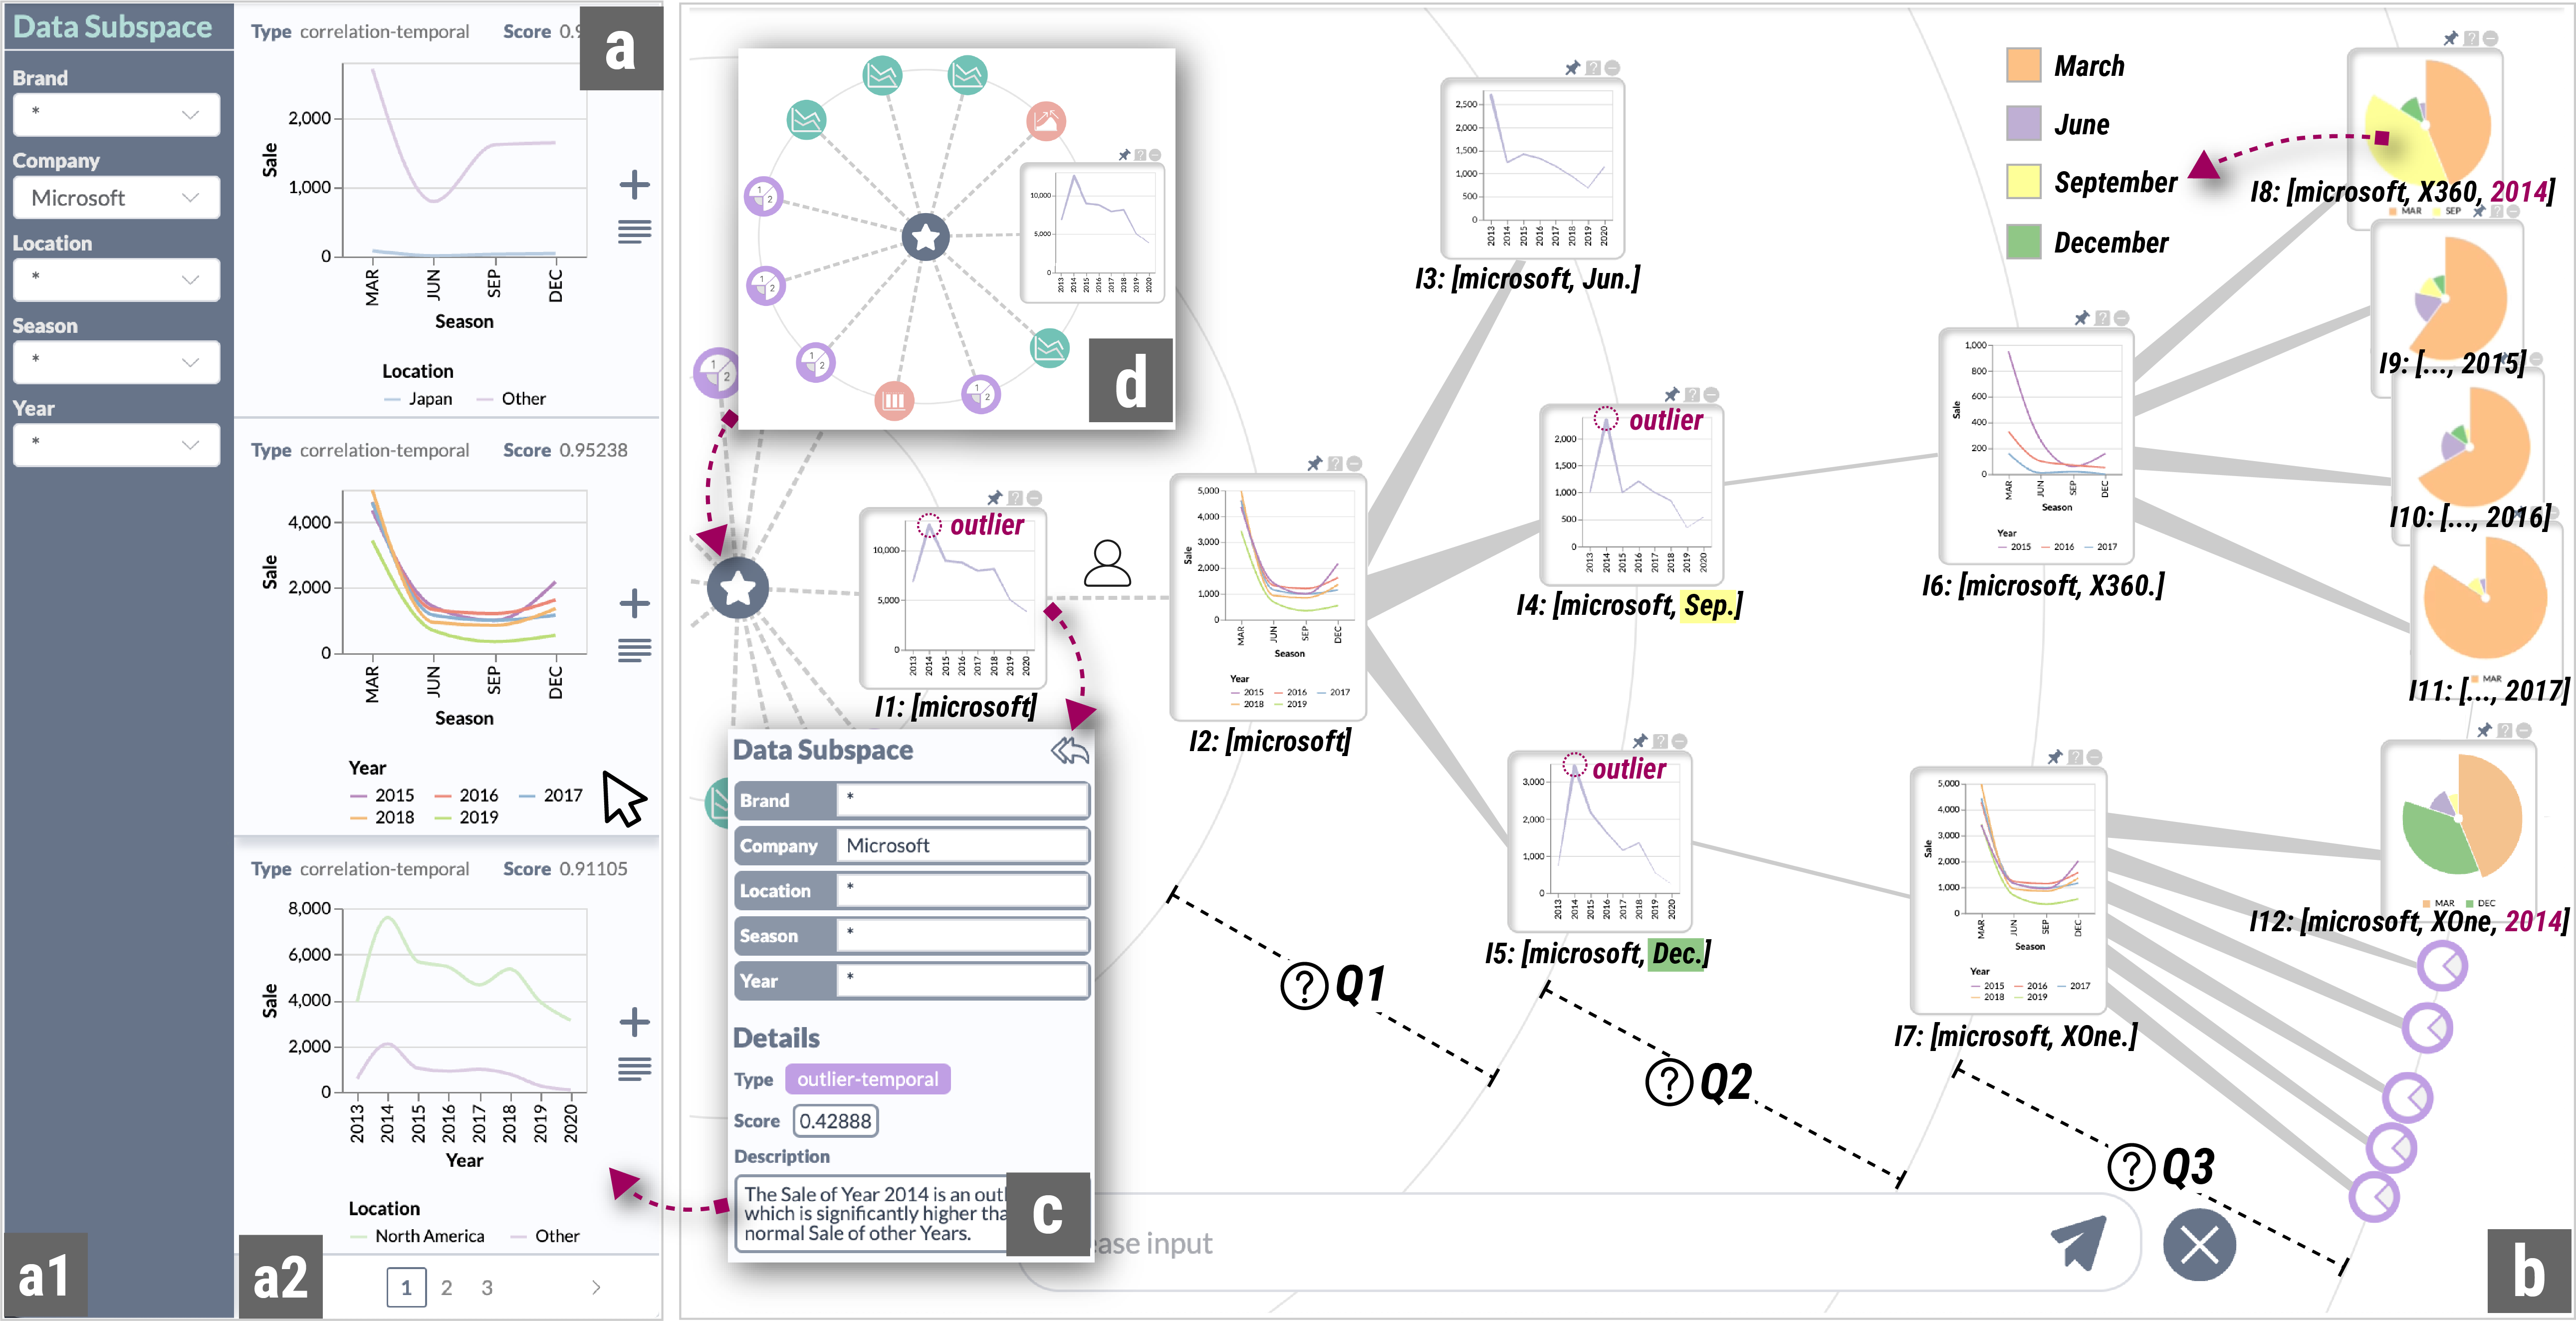The width and height of the screenshot is (2576, 1321).
Task: Open the help question mark on the I6 card
Action: click(2103, 318)
